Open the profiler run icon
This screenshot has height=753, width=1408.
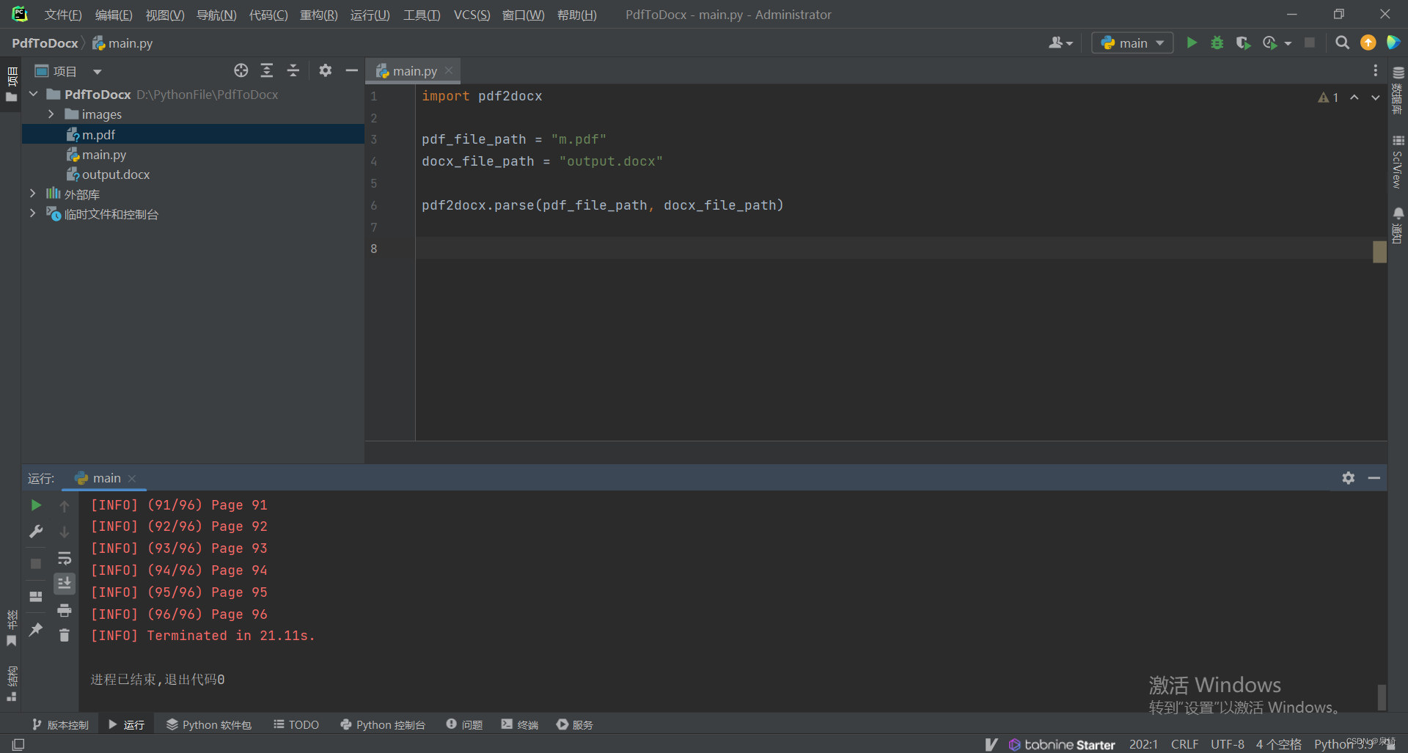click(x=1270, y=43)
